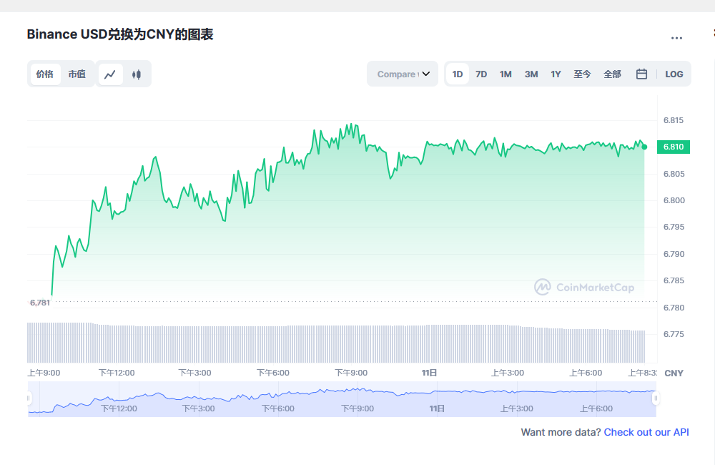Image resolution: width=715 pixels, height=465 pixels.
Task: Click the 上午3:00 label on main x-axis
Action: click(x=508, y=373)
